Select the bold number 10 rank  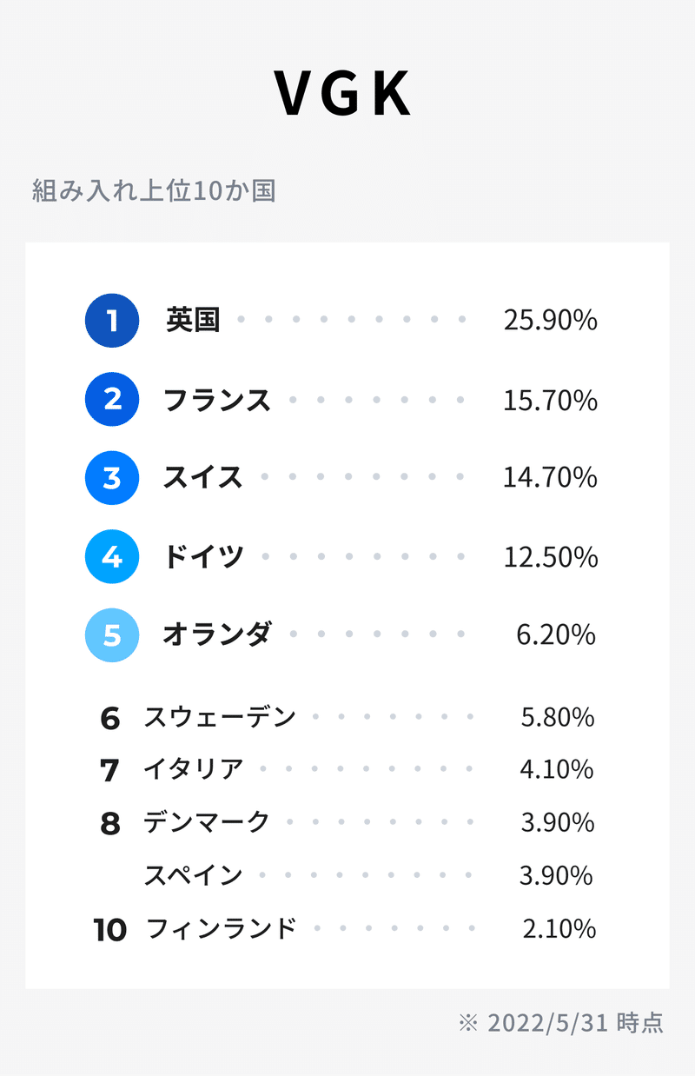click(x=110, y=931)
